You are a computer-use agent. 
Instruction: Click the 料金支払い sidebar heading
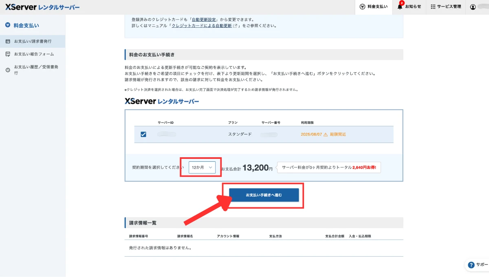click(26, 25)
